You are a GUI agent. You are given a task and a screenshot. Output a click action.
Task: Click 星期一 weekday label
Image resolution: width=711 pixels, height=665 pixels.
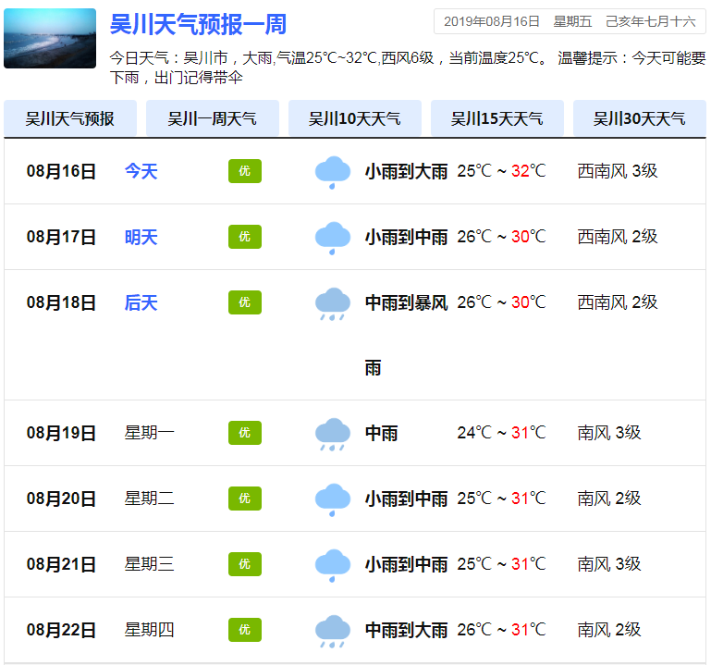149,433
